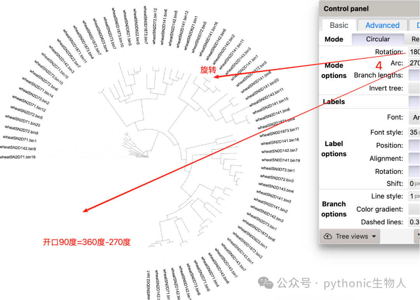Open the Tree views dropdown menu

[x=350, y=236]
